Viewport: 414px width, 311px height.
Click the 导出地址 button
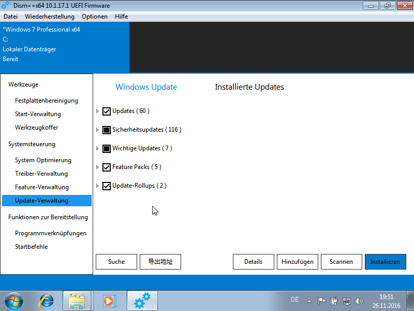[160, 262]
